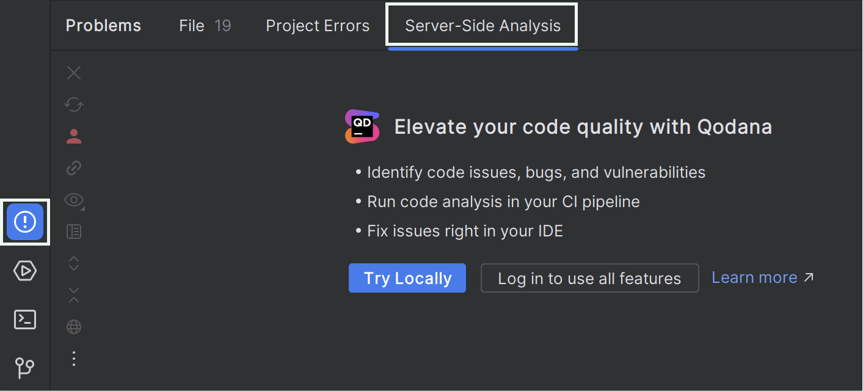Screen dimensions: 863x391
Task: Click the refresh analysis icon
Action: point(73,104)
